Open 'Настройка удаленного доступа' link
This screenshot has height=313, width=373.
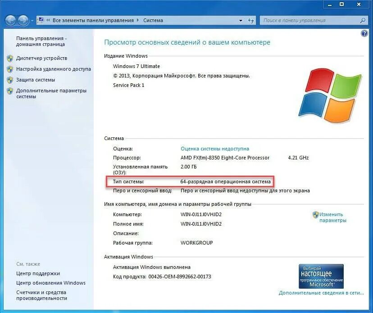[54, 69]
